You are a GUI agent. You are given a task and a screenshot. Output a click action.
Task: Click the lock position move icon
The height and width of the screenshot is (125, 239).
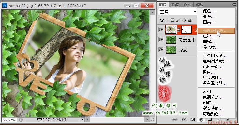click(184, 20)
